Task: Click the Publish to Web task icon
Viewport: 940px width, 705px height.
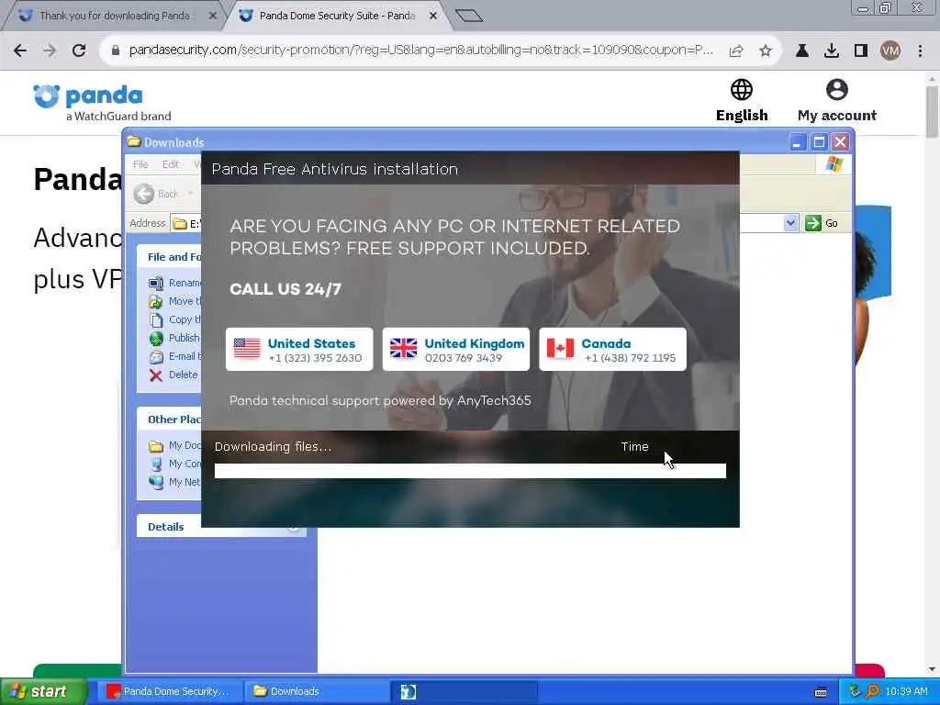Action: 156,339
